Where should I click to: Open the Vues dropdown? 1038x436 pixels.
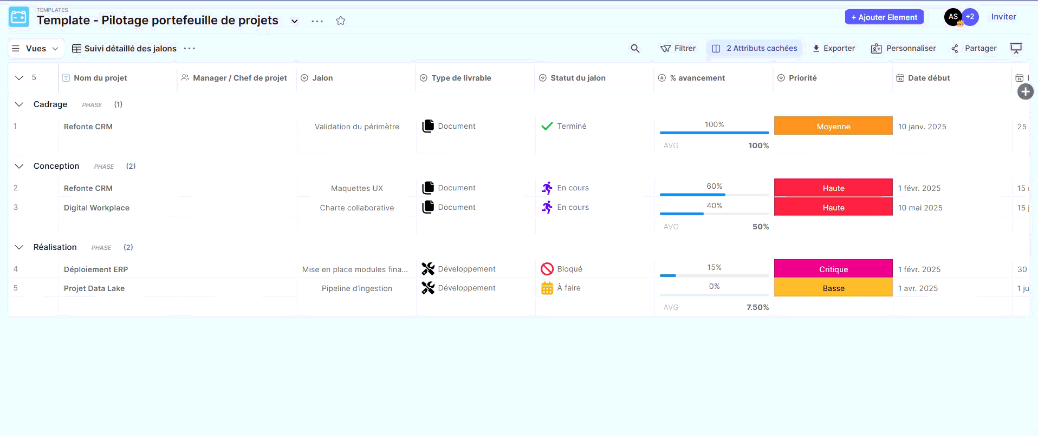pos(36,49)
